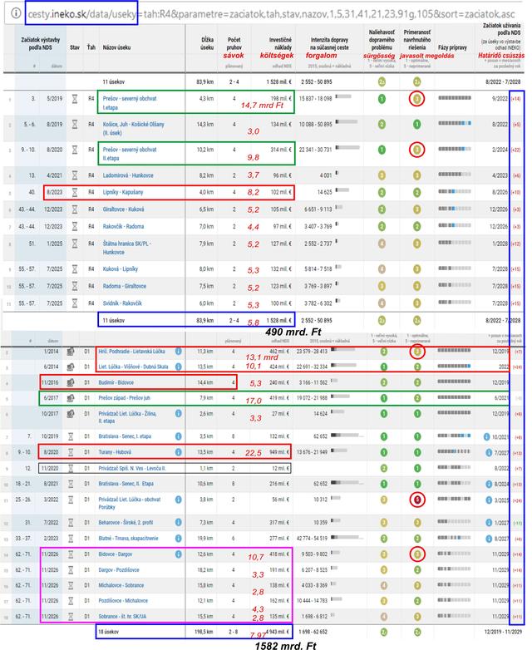Click Začiatok výstavby podľa NDS header
Viewport: 532px width, 650px height.
pyautogui.click(x=40, y=43)
